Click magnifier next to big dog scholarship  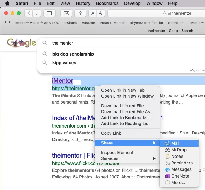coord(45,54)
